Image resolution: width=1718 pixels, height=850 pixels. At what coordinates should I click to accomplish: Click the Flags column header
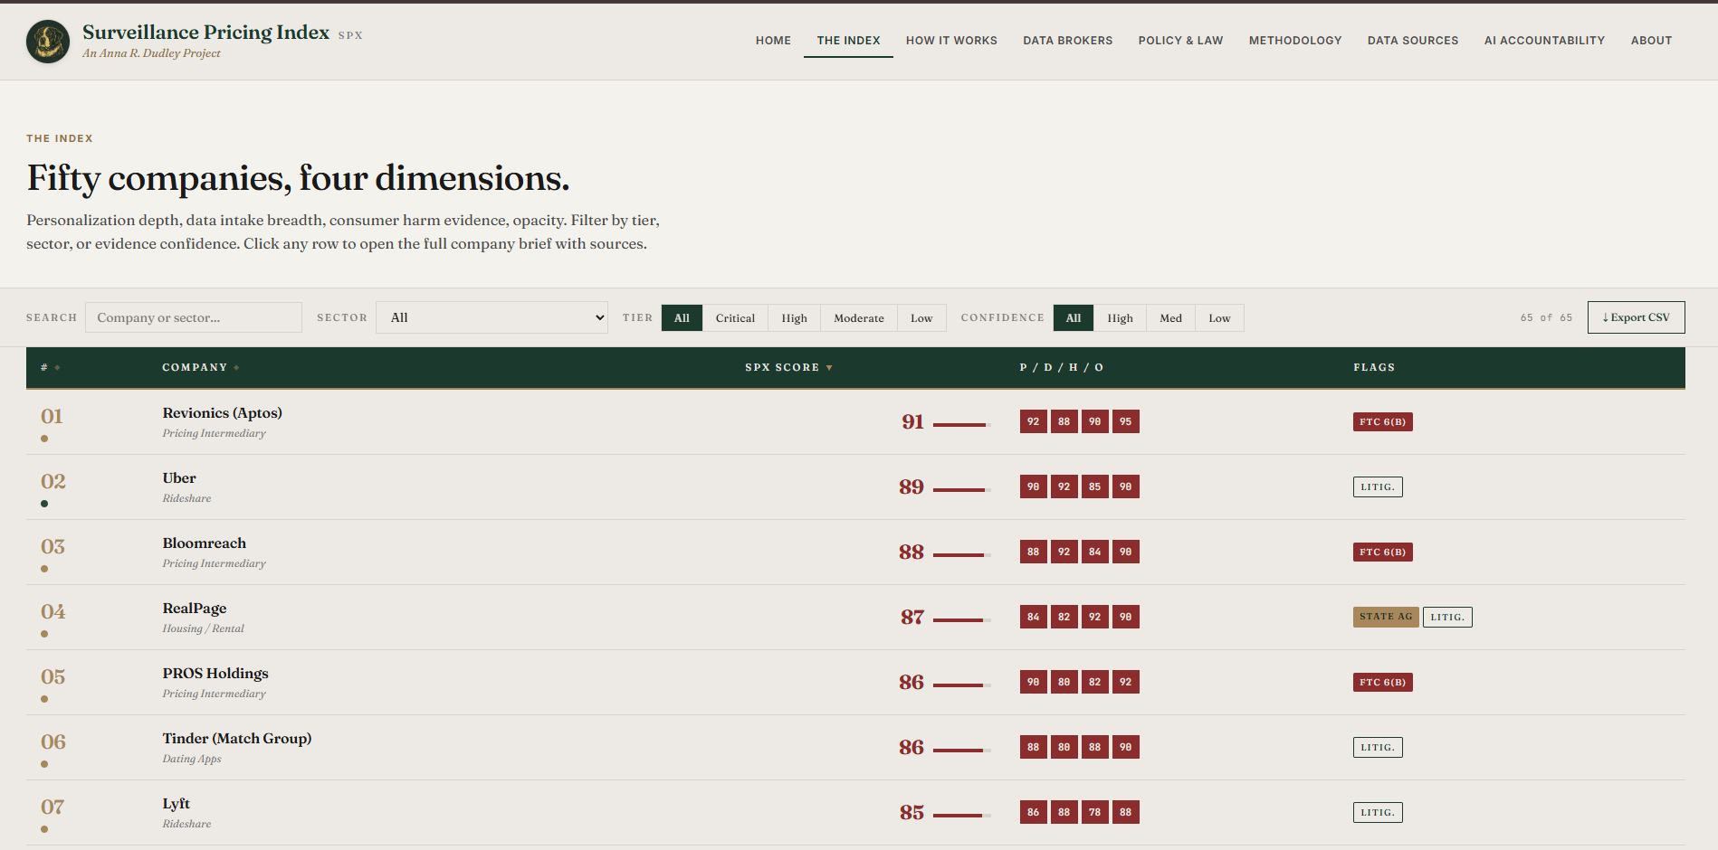(1374, 367)
